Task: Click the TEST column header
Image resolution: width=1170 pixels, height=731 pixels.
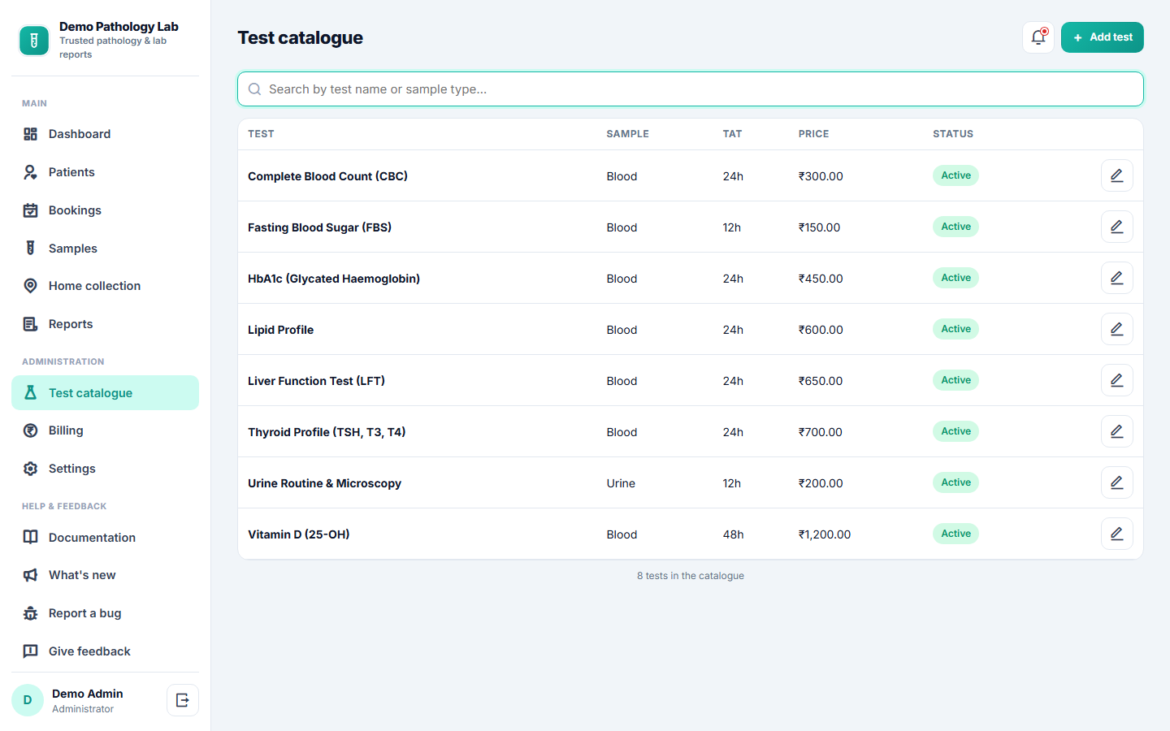Action: point(261,134)
